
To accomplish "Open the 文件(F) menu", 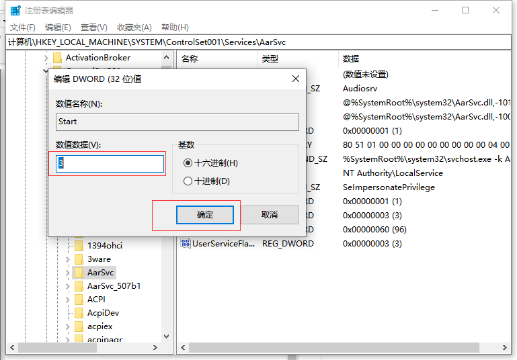I will [22, 28].
